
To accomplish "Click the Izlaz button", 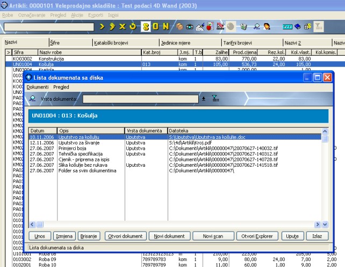I will coord(317,236).
